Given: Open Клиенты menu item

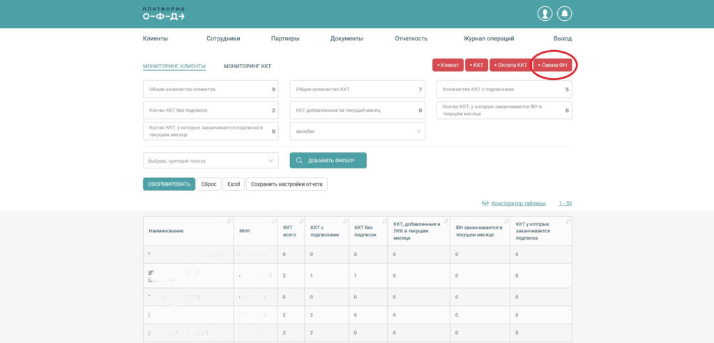Looking at the screenshot, I should point(155,39).
